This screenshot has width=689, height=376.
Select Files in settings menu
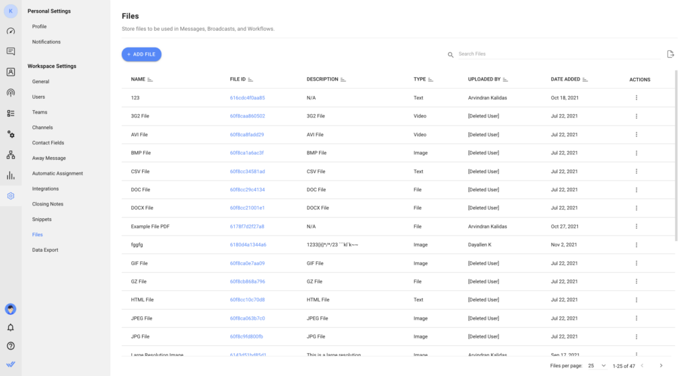[x=38, y=235]
